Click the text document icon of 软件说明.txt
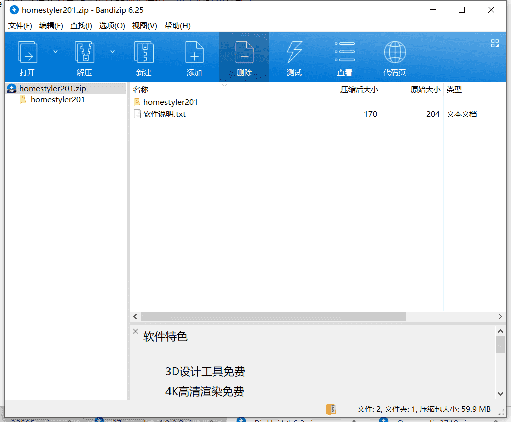Screen dimensions: 511x422 [137, 114]
